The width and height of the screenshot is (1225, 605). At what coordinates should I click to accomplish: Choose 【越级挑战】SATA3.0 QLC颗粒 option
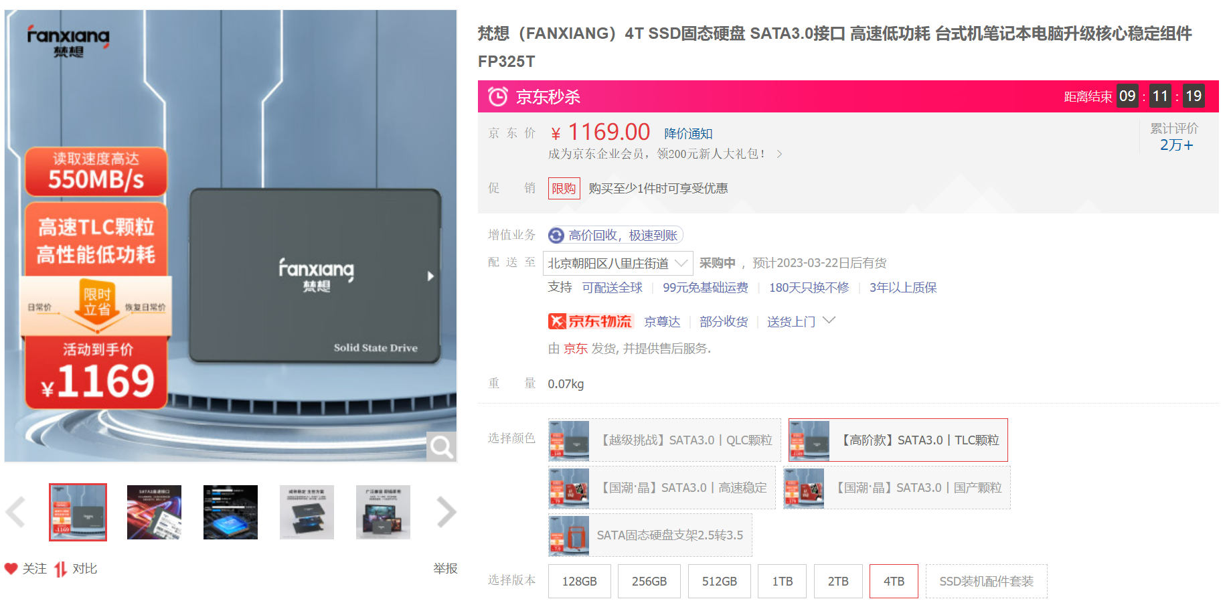tap(664, 440)
